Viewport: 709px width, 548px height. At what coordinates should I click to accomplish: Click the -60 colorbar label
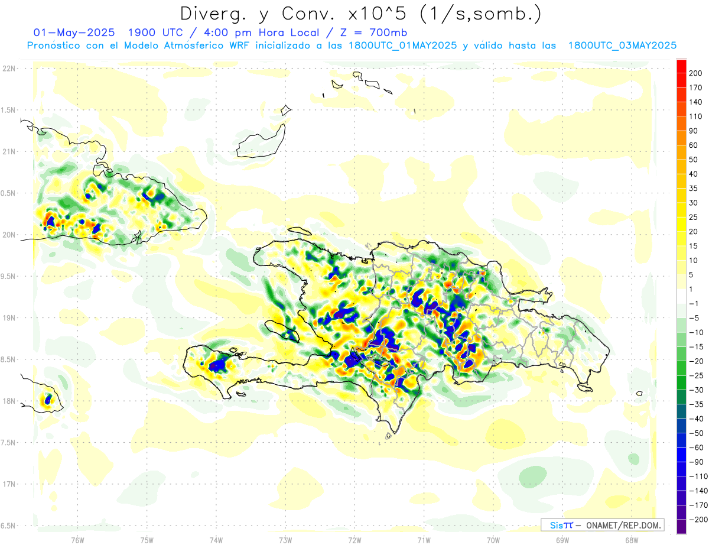[695, 448]
